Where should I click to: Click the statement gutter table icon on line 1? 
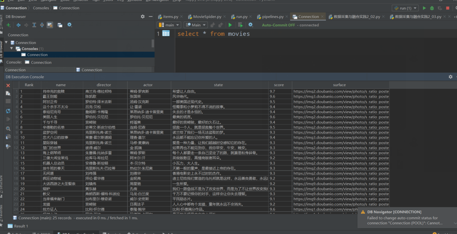[166, 34]
